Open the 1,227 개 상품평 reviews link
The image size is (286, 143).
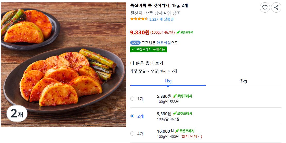pos(161,19)
